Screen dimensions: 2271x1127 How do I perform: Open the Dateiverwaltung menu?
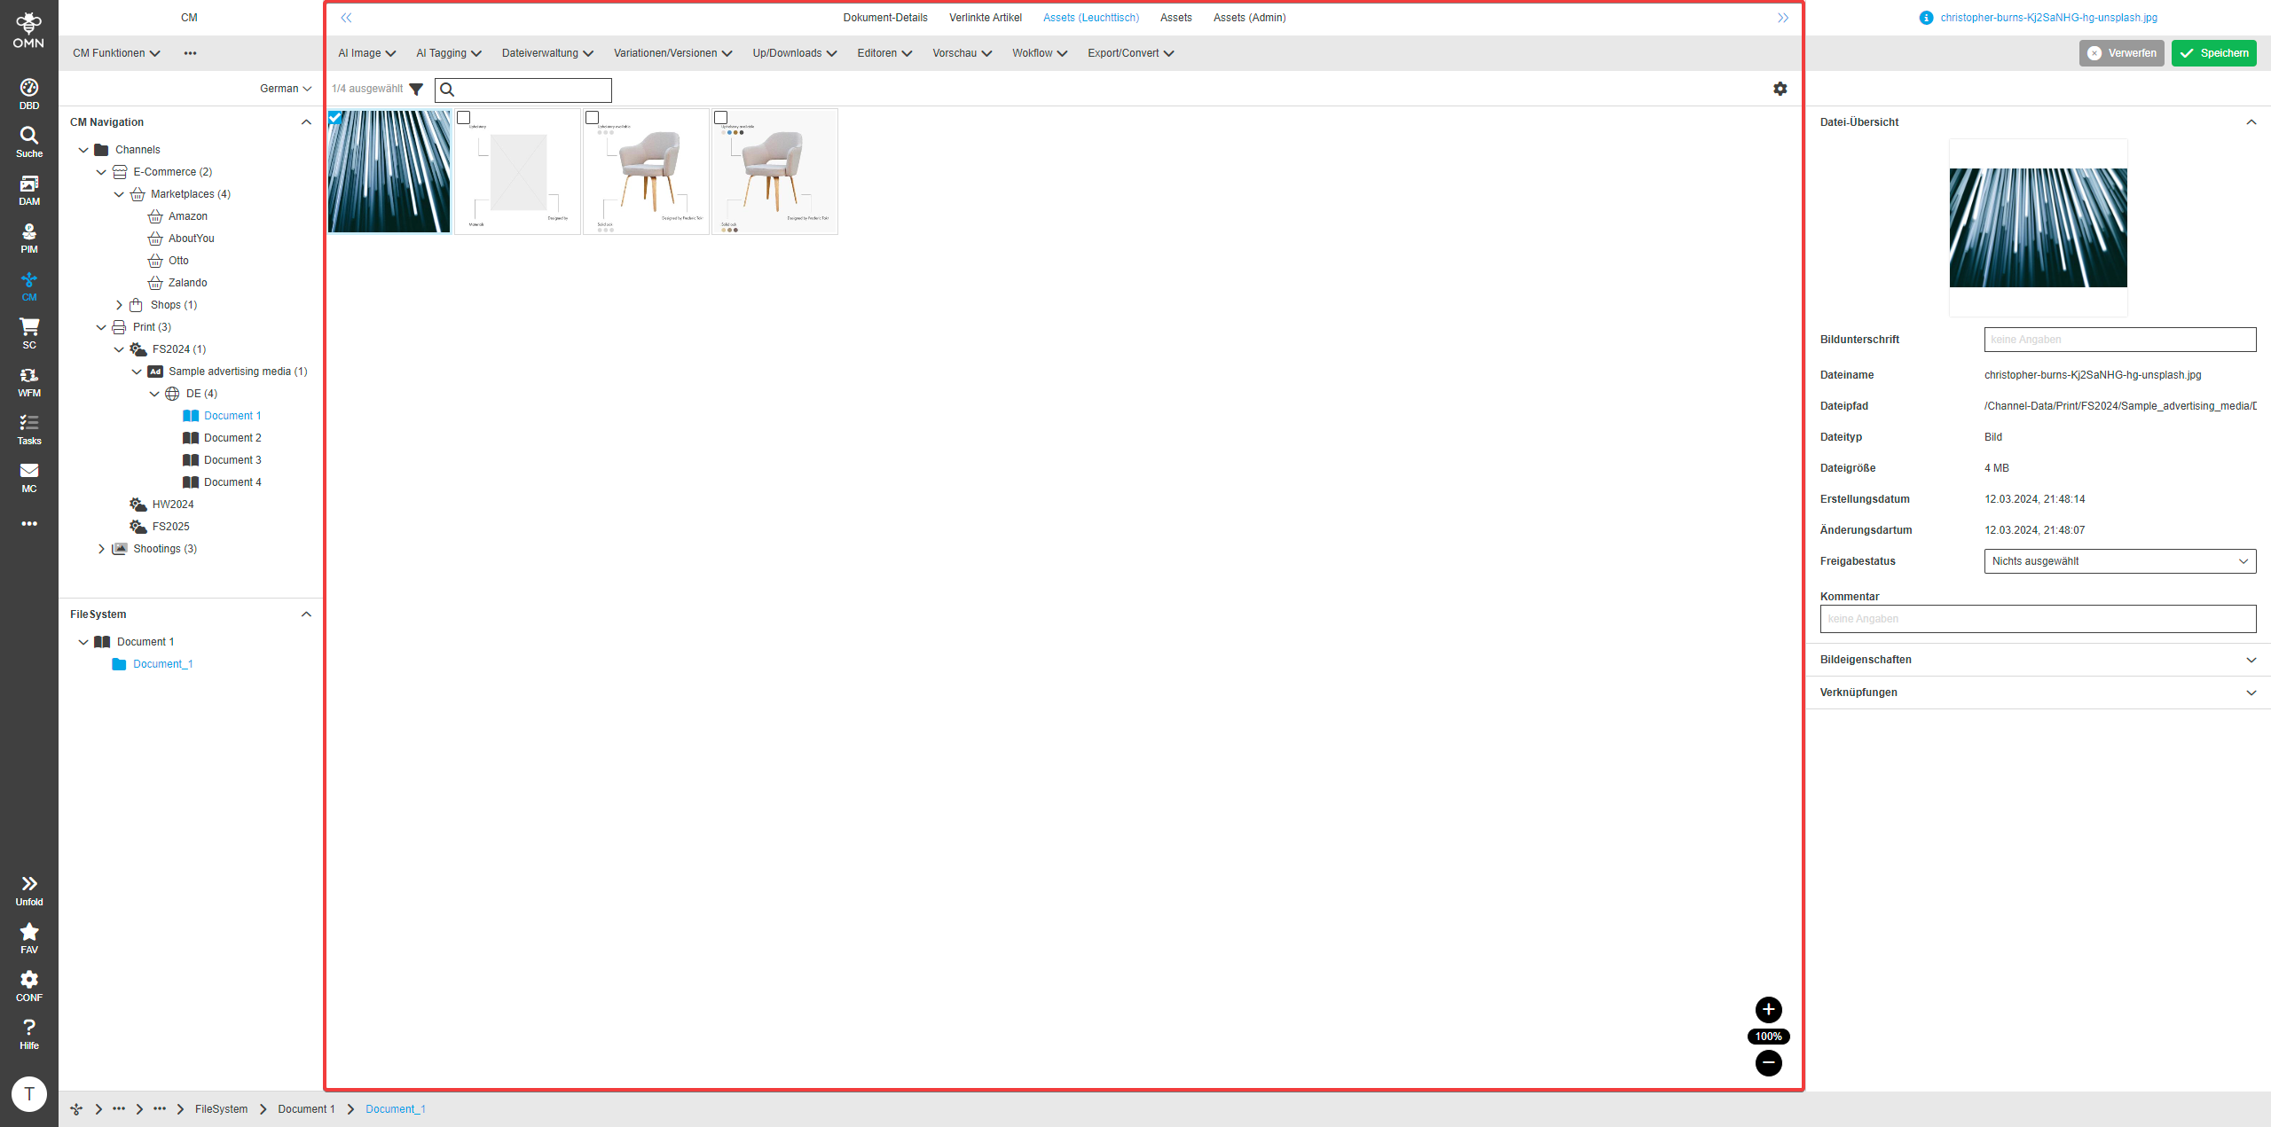pos(546,53)
